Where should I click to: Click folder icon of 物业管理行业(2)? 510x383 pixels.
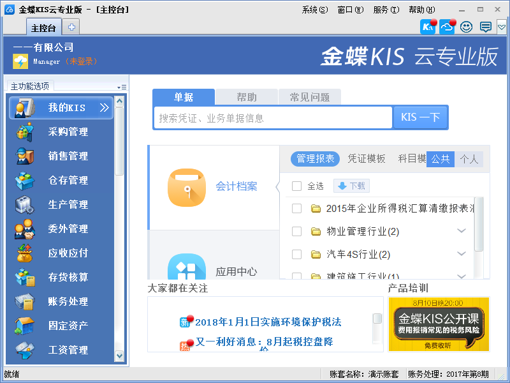(x=316, y=232)
